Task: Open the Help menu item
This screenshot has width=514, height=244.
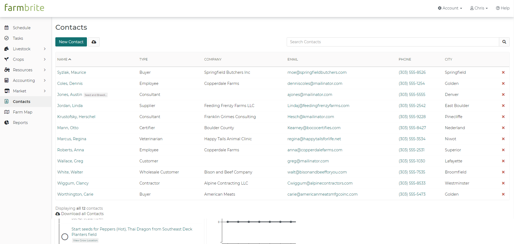Action: point(503,8)
